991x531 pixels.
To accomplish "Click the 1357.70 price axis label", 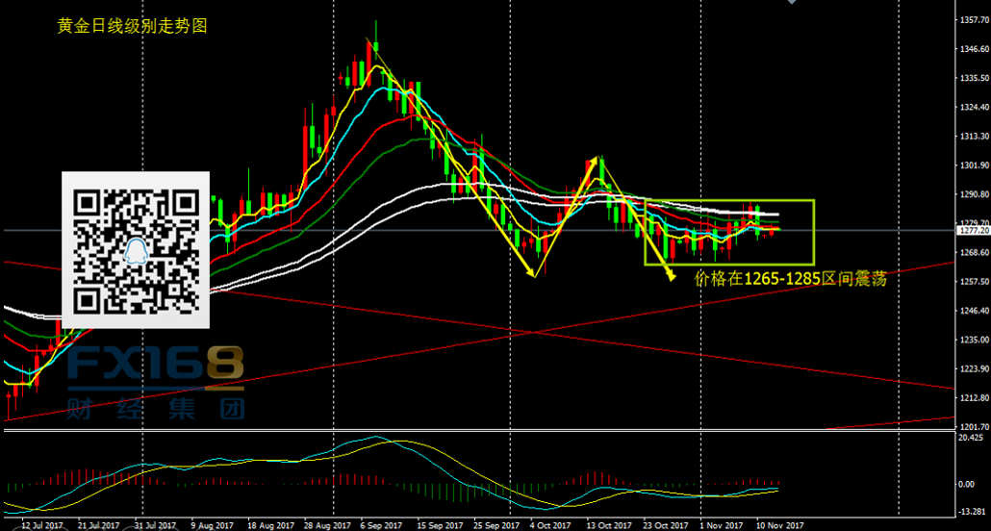I will point(974,19).
